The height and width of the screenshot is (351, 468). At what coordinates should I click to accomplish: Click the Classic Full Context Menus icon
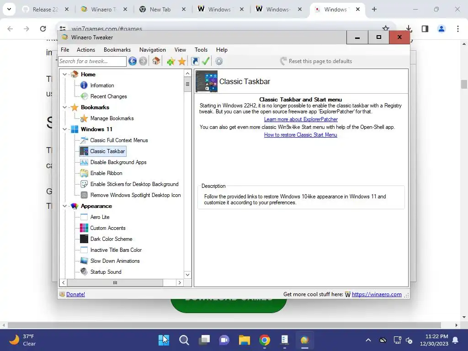(84, 140)
